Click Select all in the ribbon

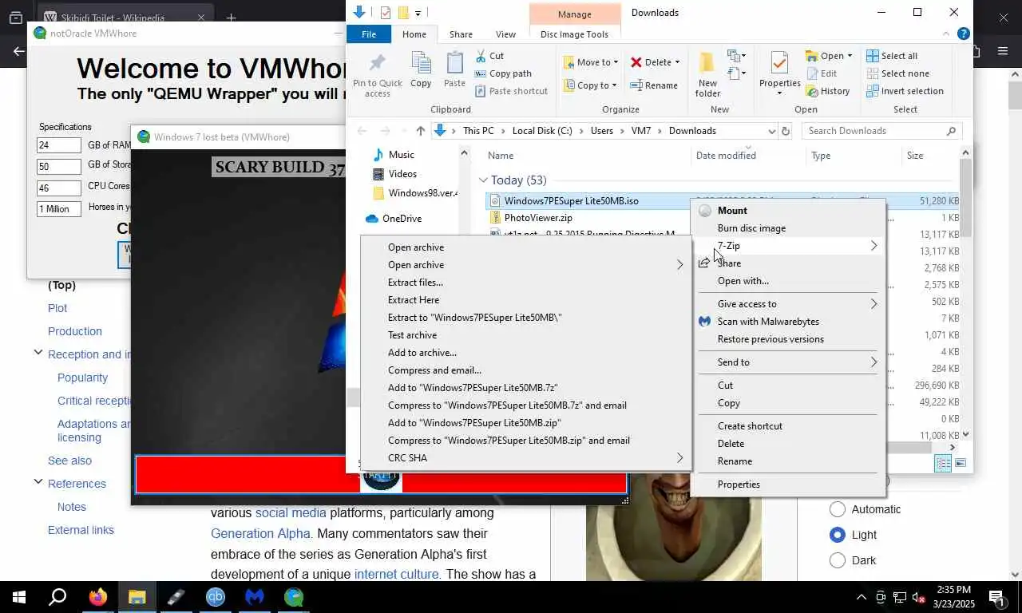(x=892, y=56)
